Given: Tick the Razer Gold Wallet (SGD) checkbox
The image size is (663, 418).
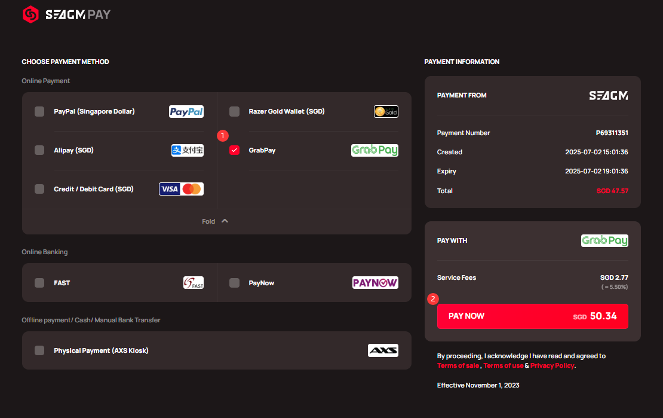Looking at the screenshot, I should 234,111.
